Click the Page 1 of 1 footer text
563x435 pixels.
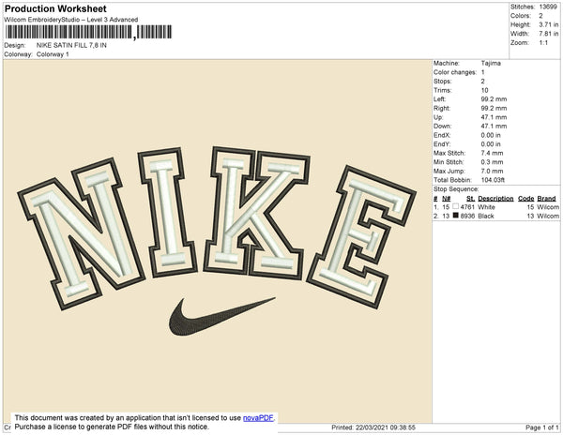[x=541, y=427]
